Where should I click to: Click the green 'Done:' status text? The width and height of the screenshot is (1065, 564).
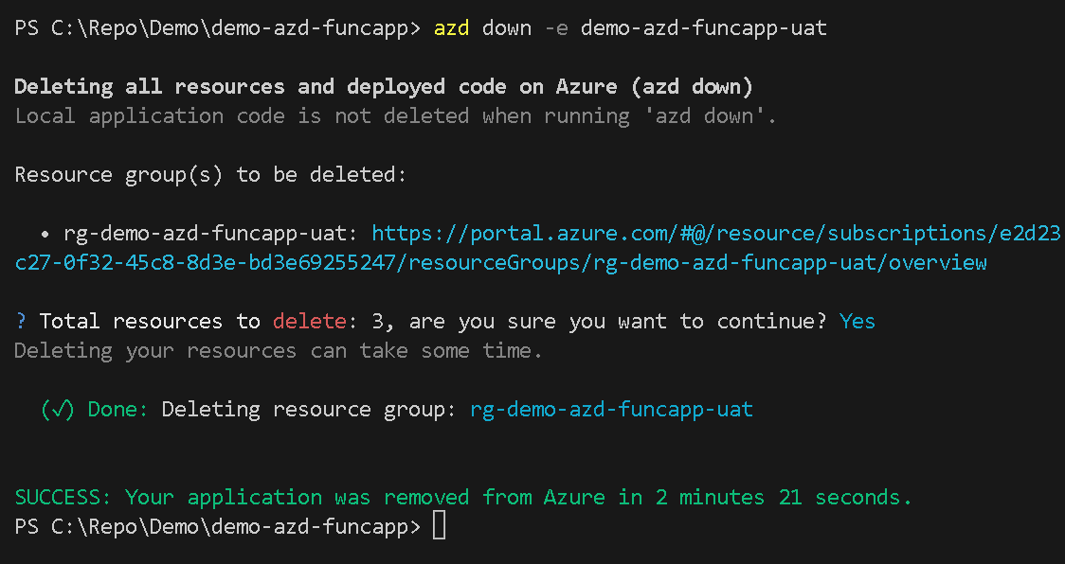tap(117, 409)
